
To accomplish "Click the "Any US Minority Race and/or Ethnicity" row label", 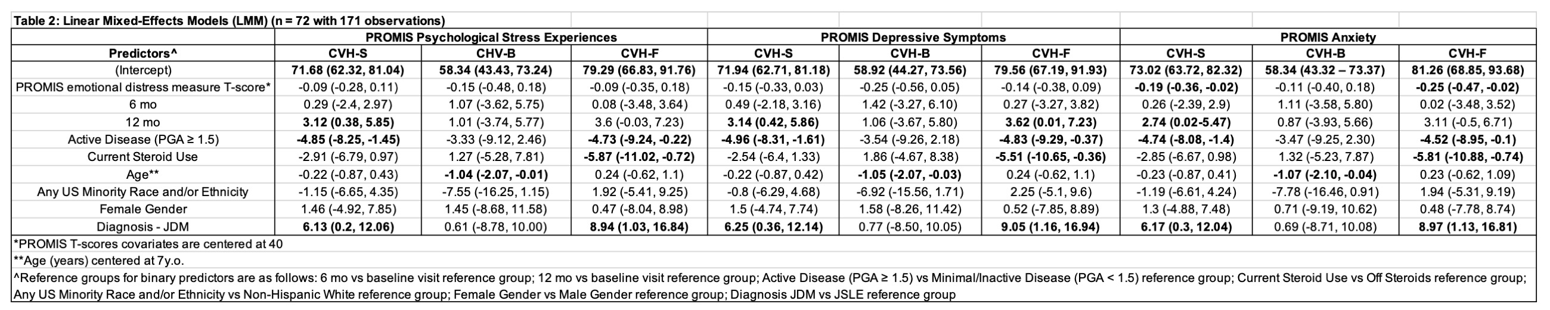I will coord(142,192).
